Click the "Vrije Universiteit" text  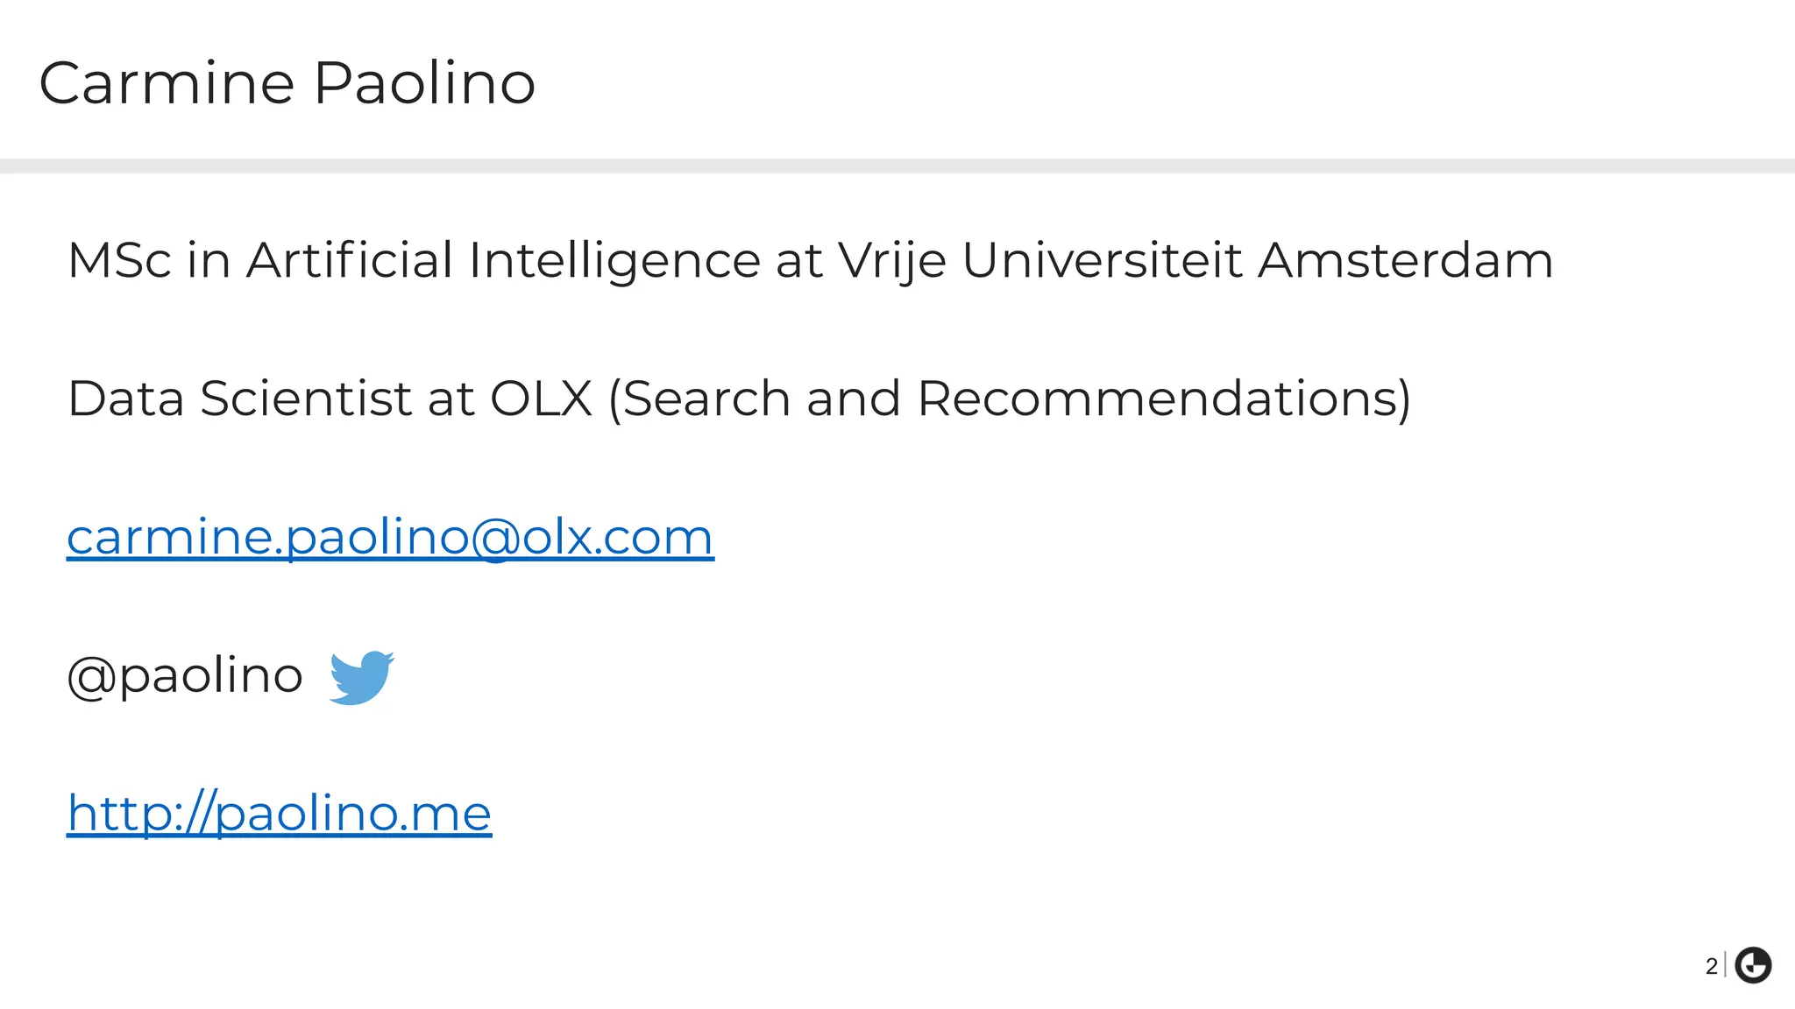[1039, 261]
